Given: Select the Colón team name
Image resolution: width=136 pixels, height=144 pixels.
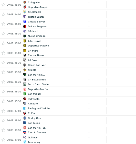Looking at the screenshot, I should [x=31, y=113].
